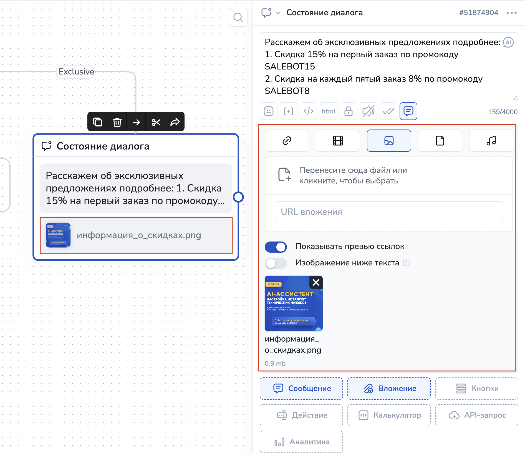The image size is (525, 453).
Task: Open the three-dot more options menu
Action: click(x=511, y=13)
